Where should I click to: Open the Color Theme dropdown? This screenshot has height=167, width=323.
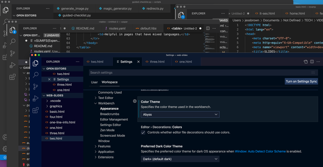[180, 114]
